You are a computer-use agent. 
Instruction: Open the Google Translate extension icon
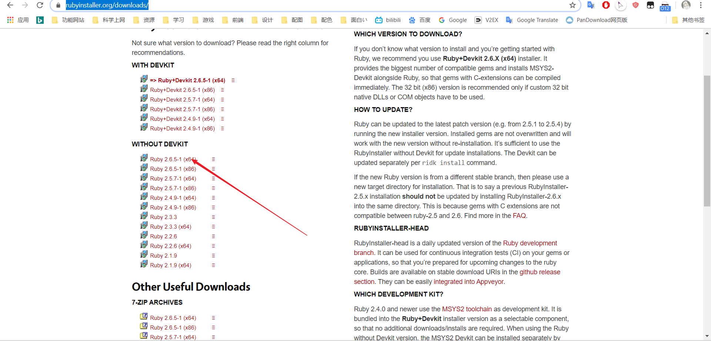(x=591, y=5)
